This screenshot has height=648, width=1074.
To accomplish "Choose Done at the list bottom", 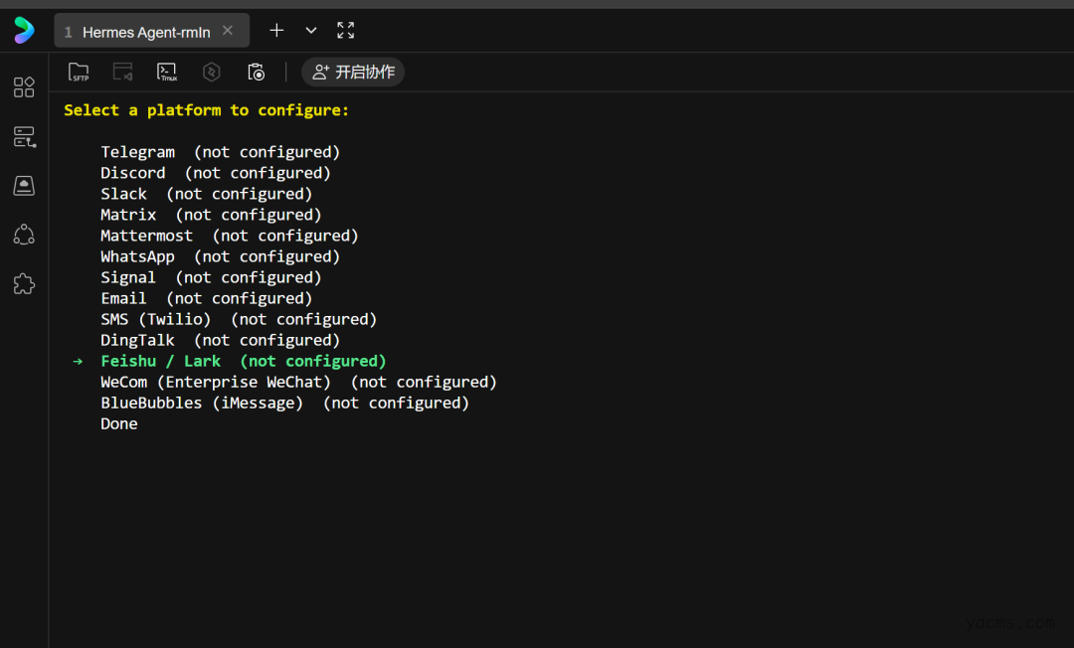I will 119,423.
